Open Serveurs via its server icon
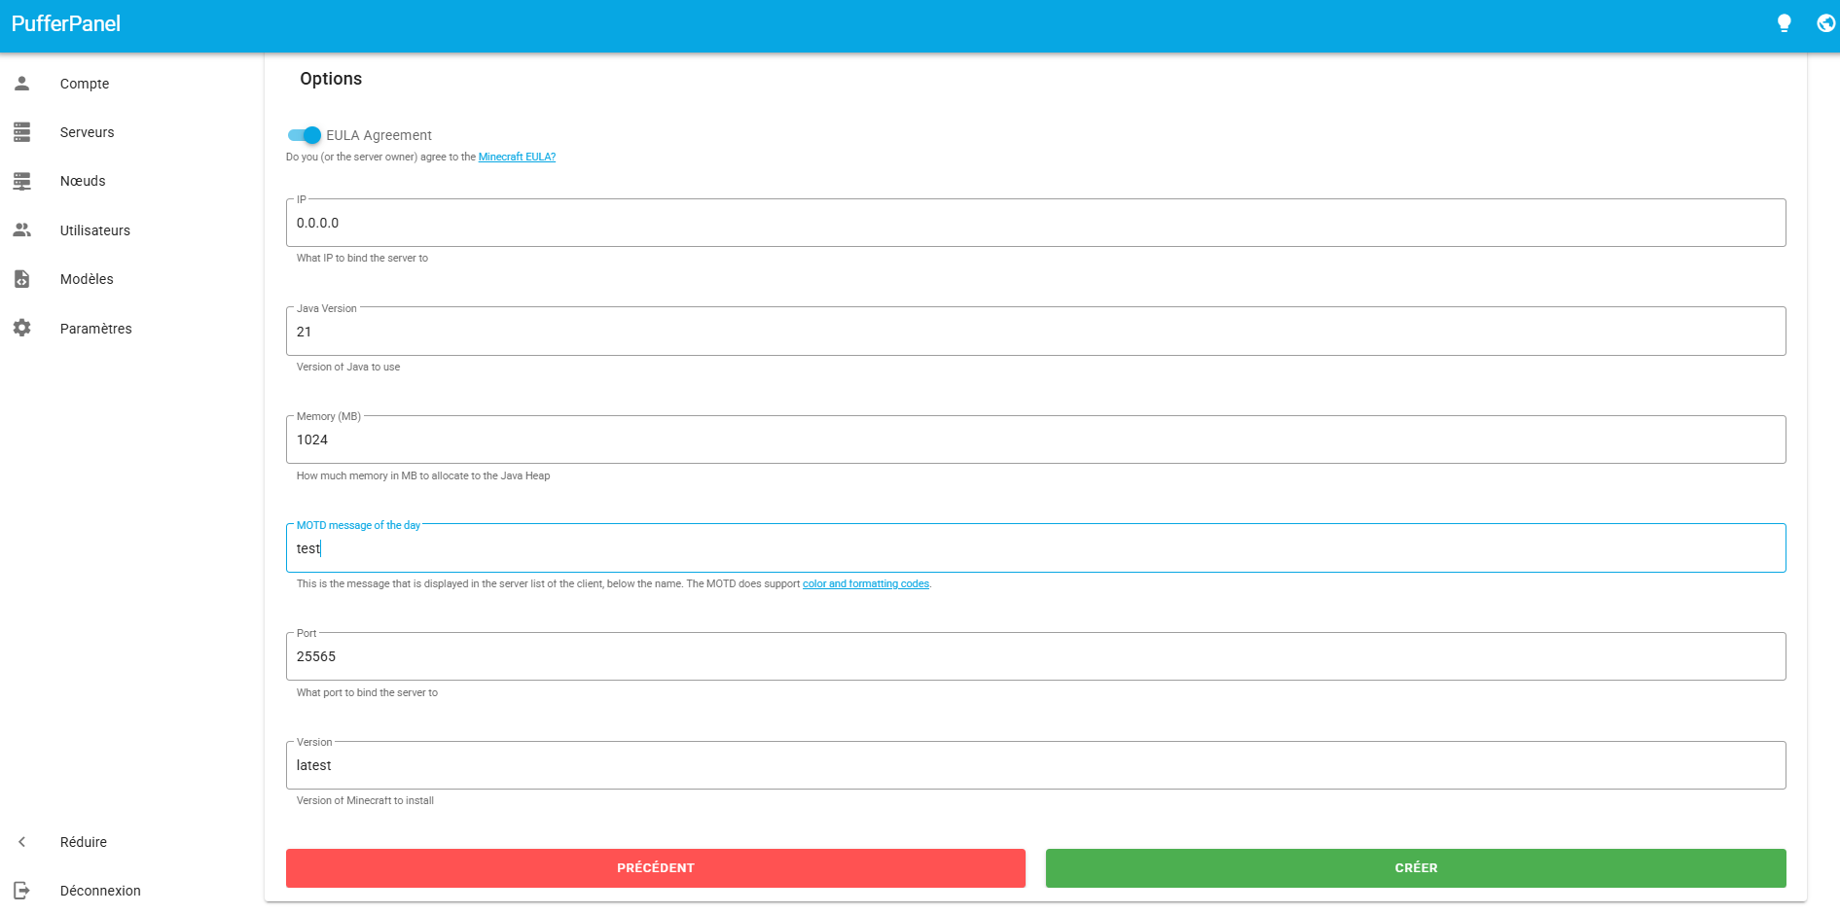The image size is (1840, 914). point(22,132)
